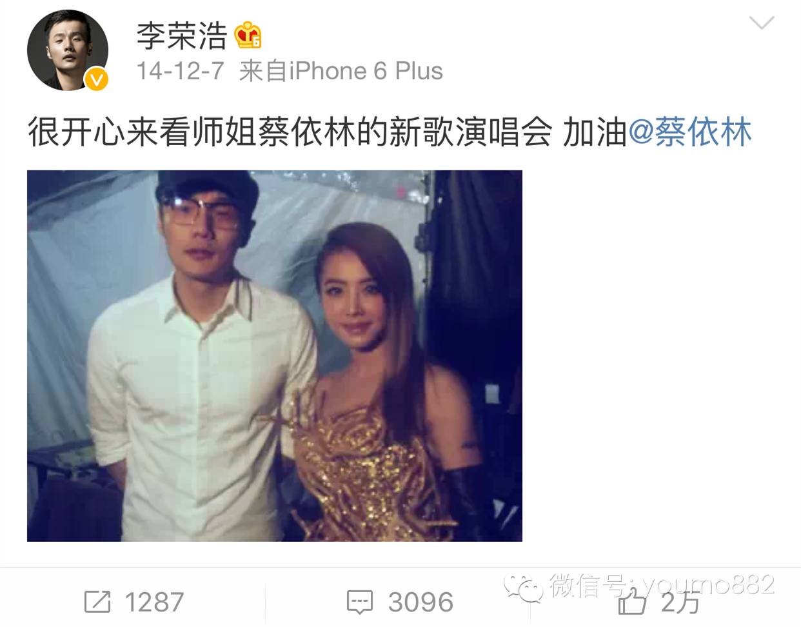The height and width of the screenshot is (627, 801).
Task: Open the post options chevron menu
Action: pyautogui.click(x=762, y=23)
